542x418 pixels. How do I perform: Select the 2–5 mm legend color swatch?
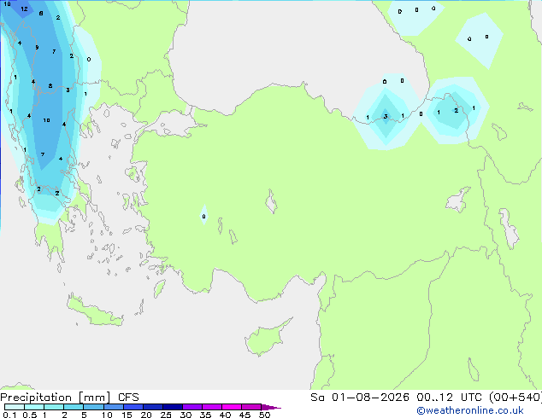click(x=74, y=407)
